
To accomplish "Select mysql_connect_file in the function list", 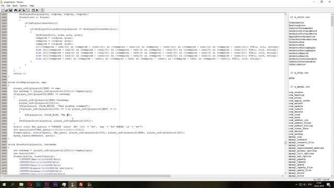I will (302, 143).
